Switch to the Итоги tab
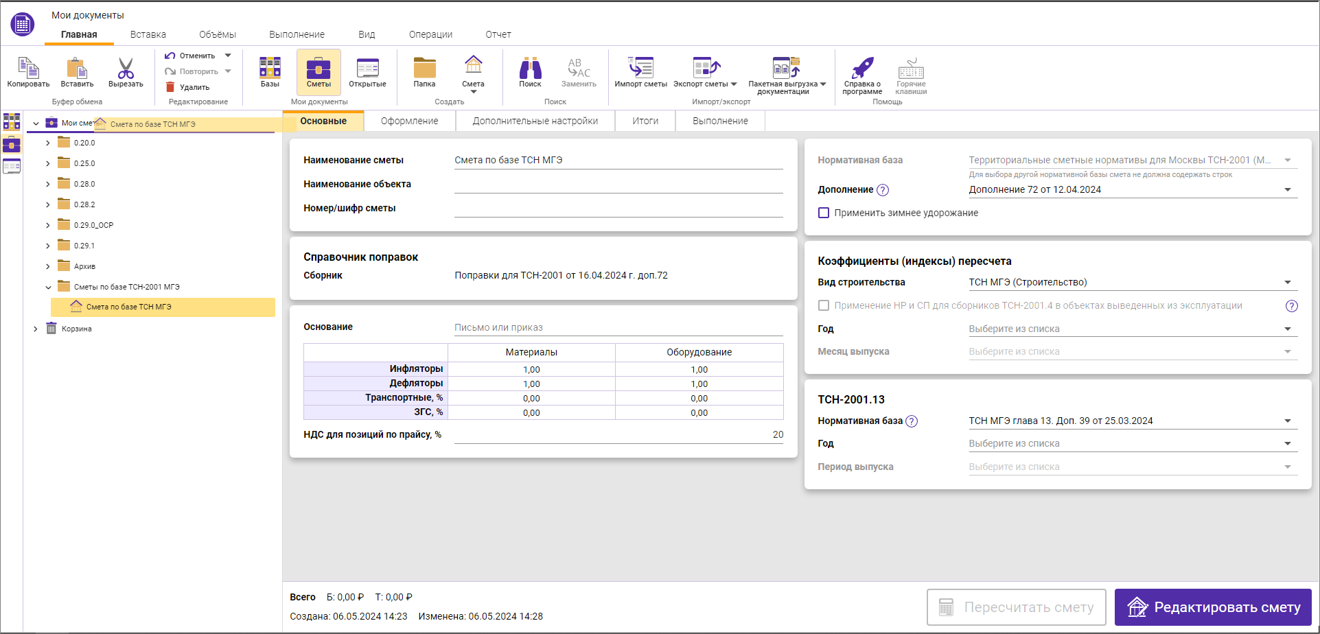 pos(645,121)
